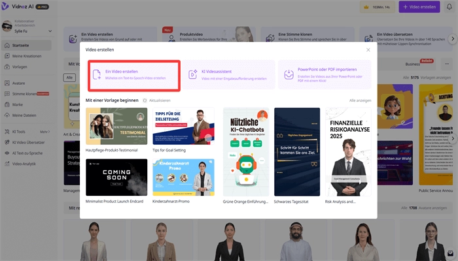Image resolution: width=458 pixels, height=261 pixels.
Task: Advance the top banner carousel arrow
Action: click(x=453, y=38)
